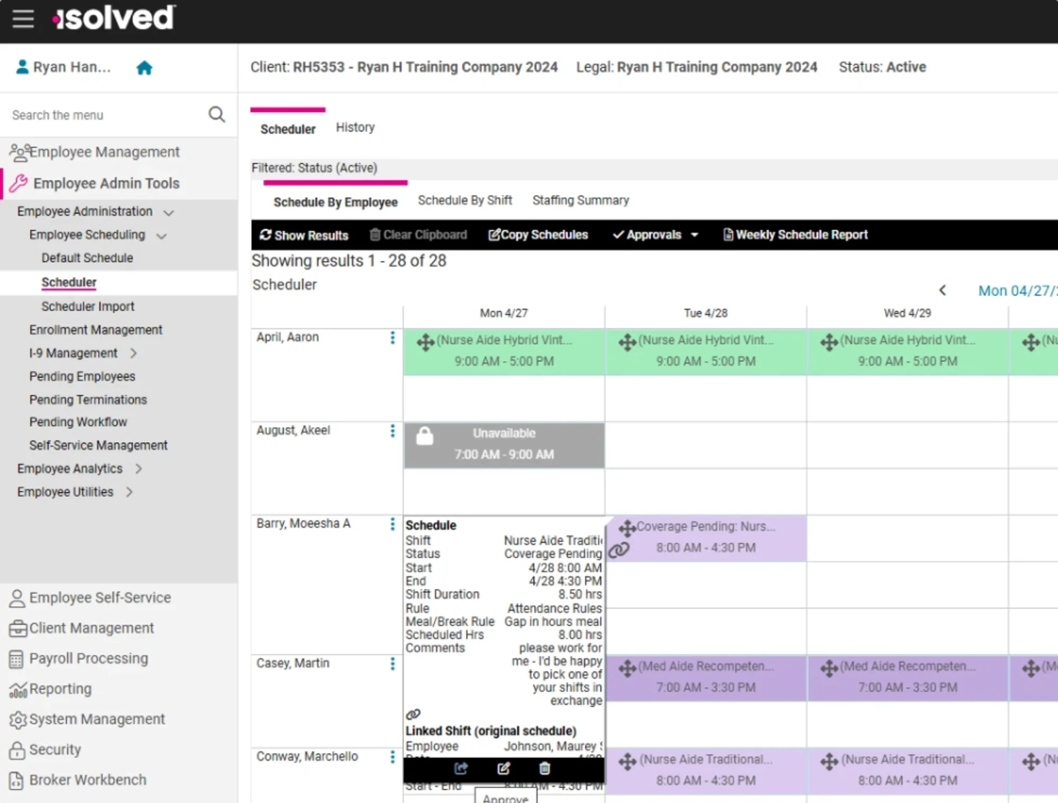Open row options for Conway, Marchello

coord(393,757)
